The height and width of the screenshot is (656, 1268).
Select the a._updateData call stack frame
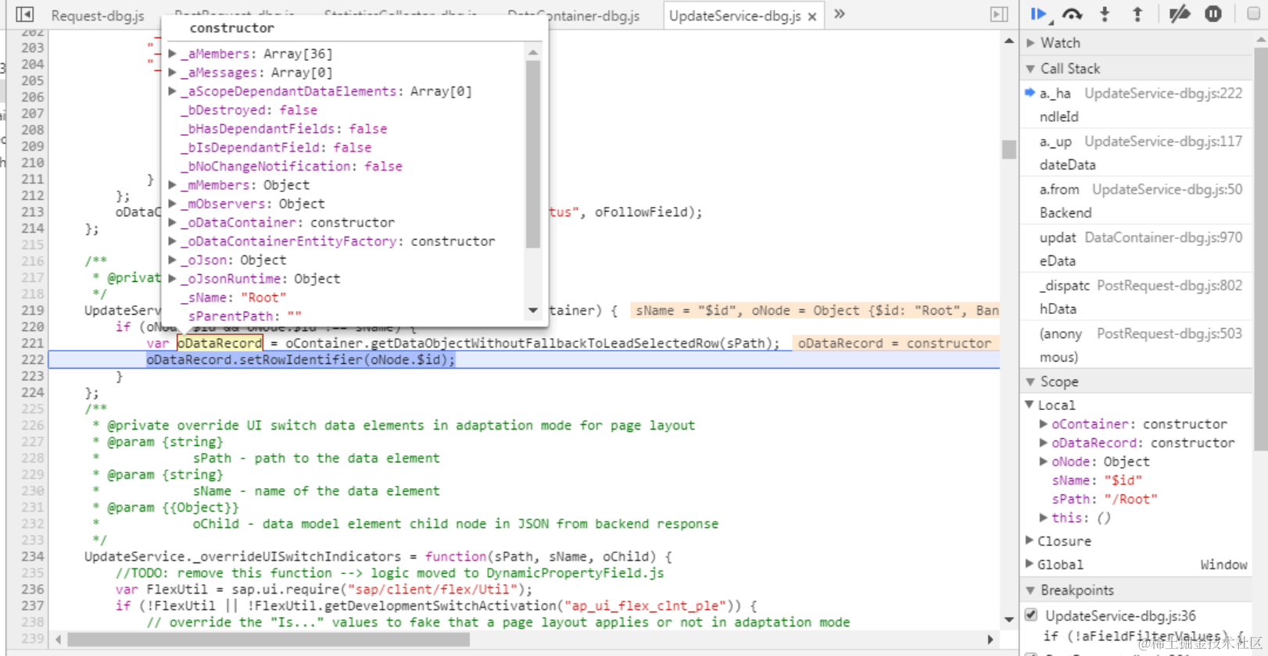point(1137,153)
